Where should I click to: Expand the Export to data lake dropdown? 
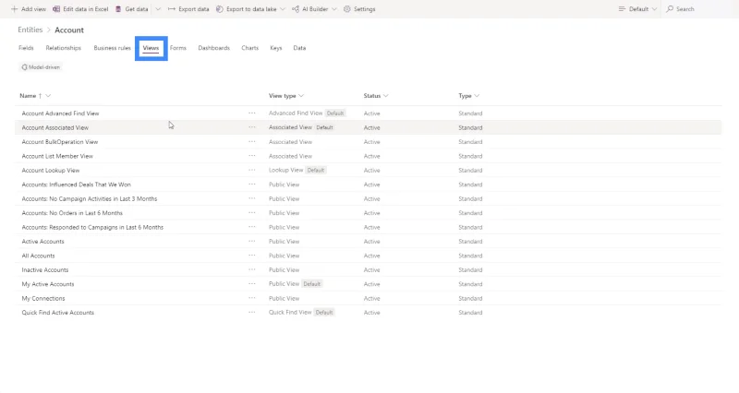283,9
